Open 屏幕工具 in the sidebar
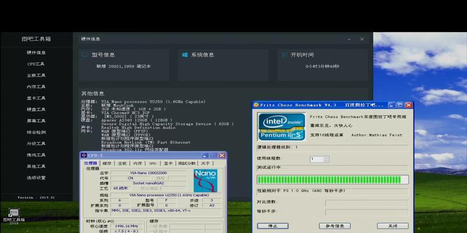Viewport: 467px width, 233px height. tap(36, 121)
